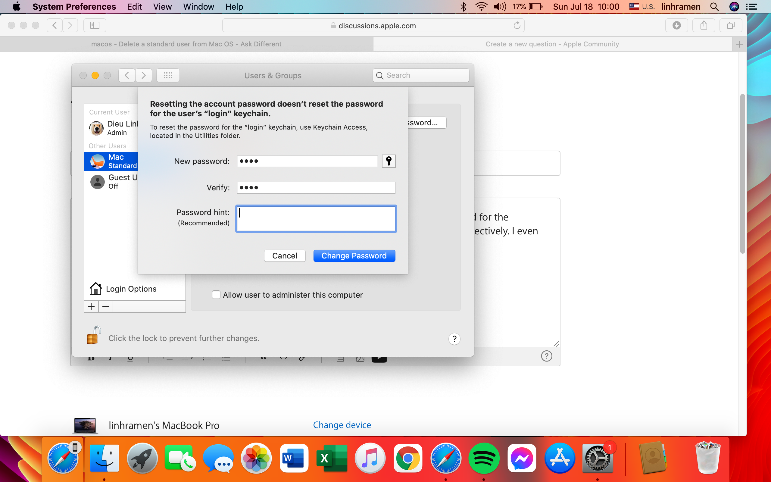The height and width of the screenshot is (482, 771).
Task: Click inside the password hint field
Action: [316, 219]
